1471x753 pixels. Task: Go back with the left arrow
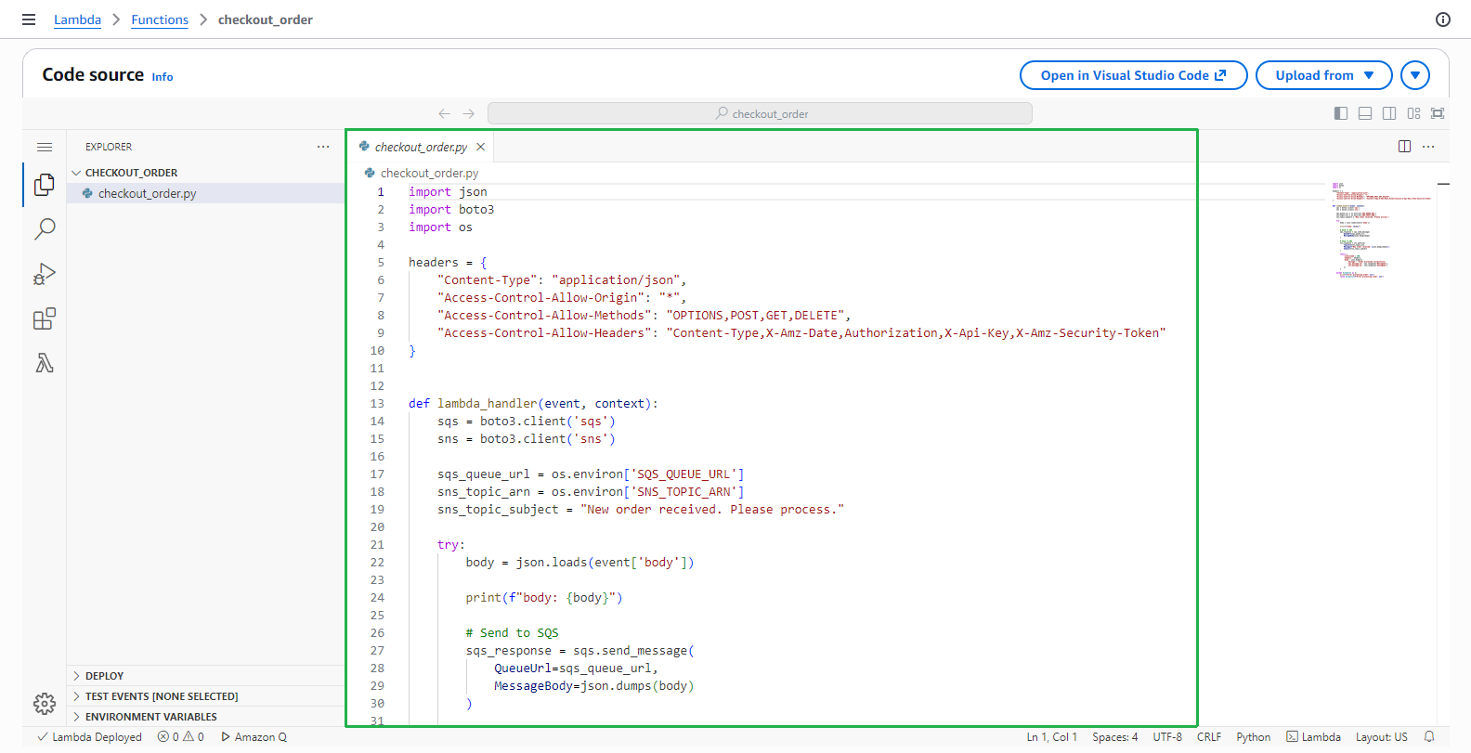tap(444, 113)
